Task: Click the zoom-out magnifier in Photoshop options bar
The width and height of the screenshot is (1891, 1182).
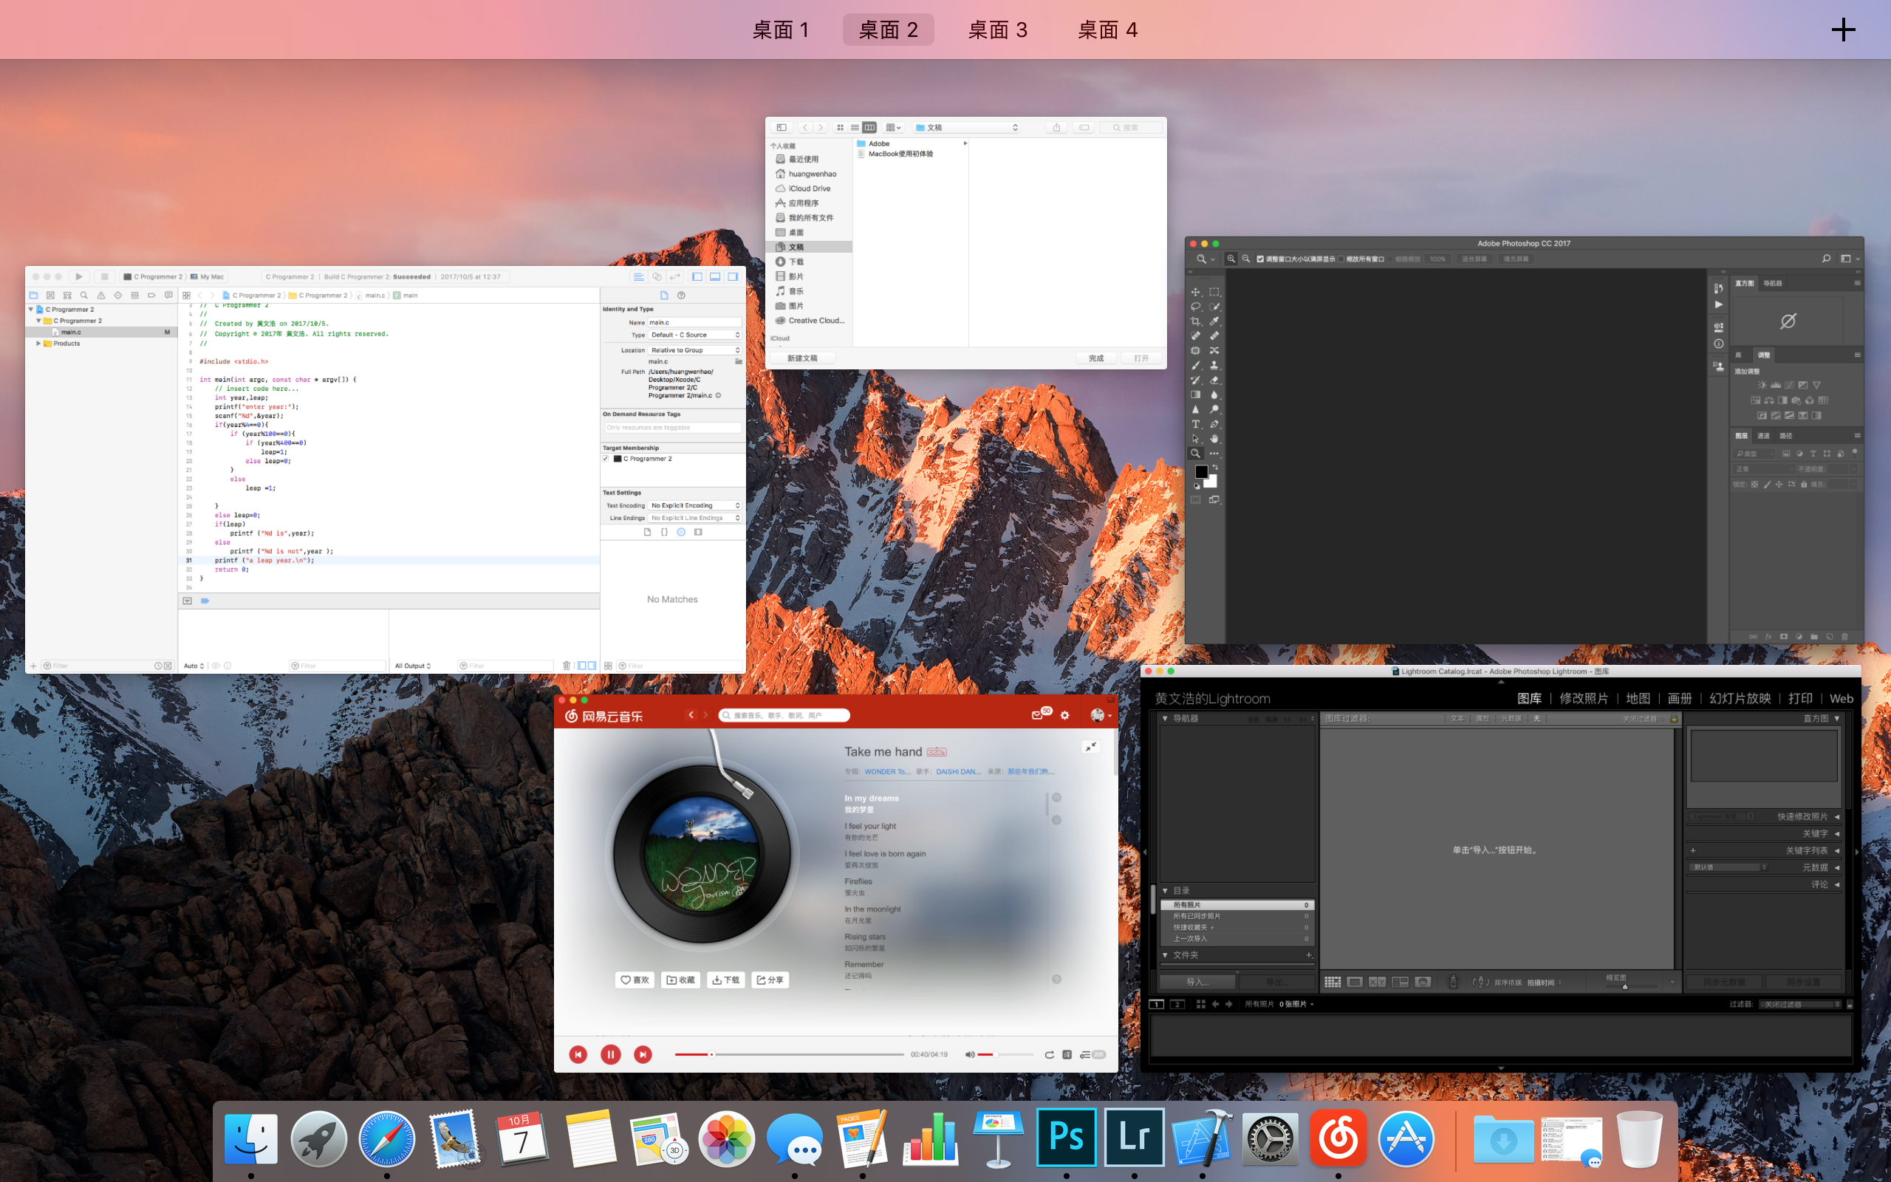Action: pyautogui.click(x=1246, y=259)
